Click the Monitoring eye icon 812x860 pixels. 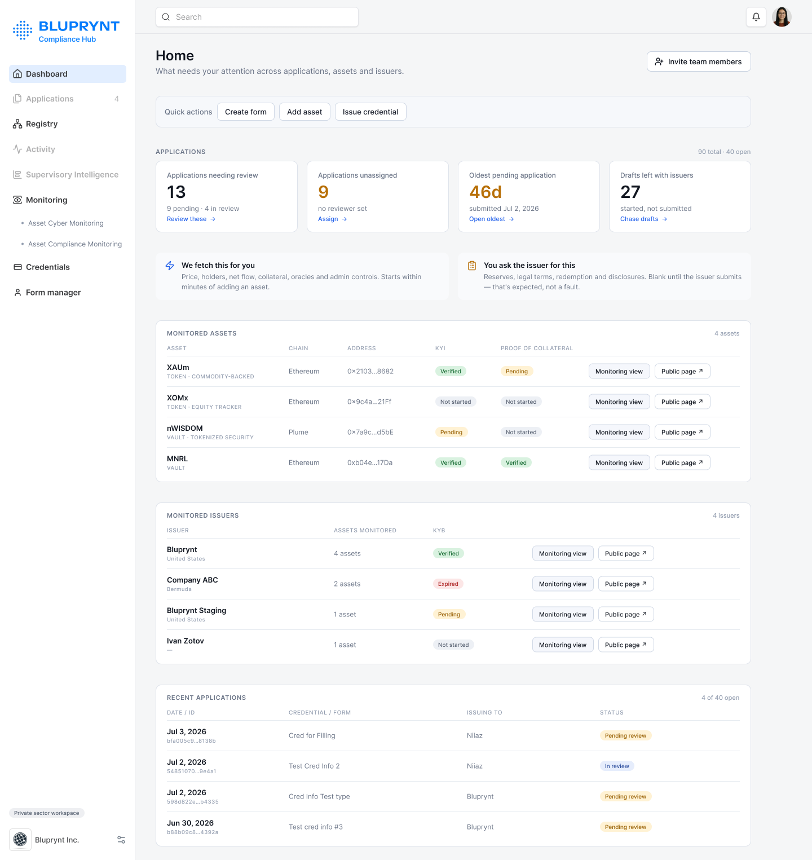[x=17, y=200]
